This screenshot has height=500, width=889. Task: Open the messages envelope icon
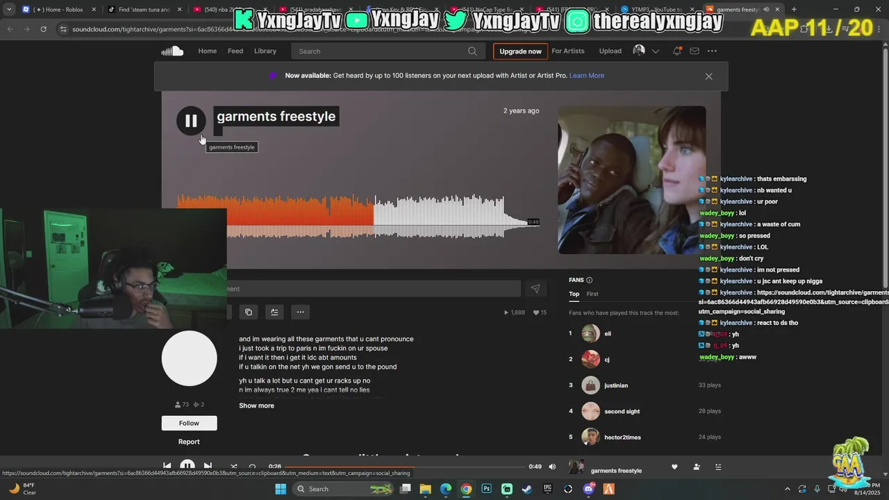click(694, 51)
